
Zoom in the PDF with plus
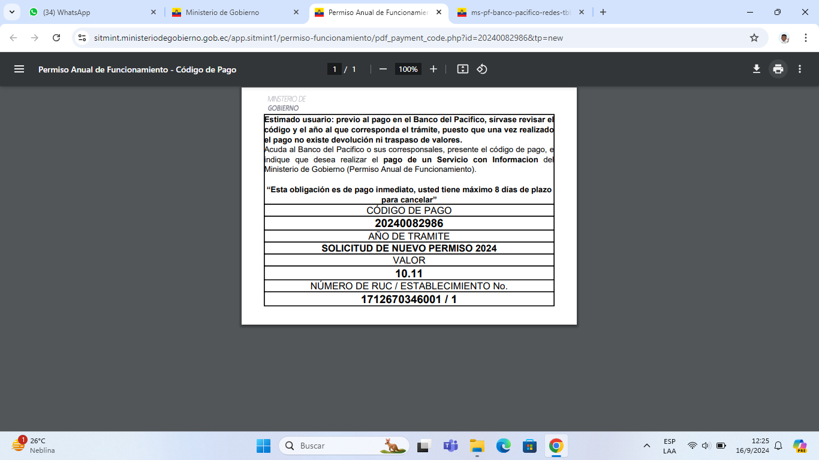433,69
